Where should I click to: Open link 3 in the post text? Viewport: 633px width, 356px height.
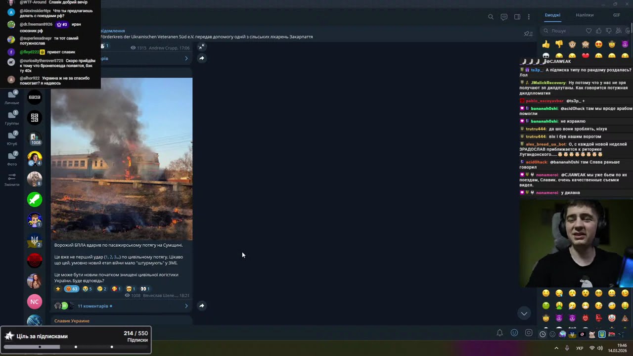(x=116, y=257)
